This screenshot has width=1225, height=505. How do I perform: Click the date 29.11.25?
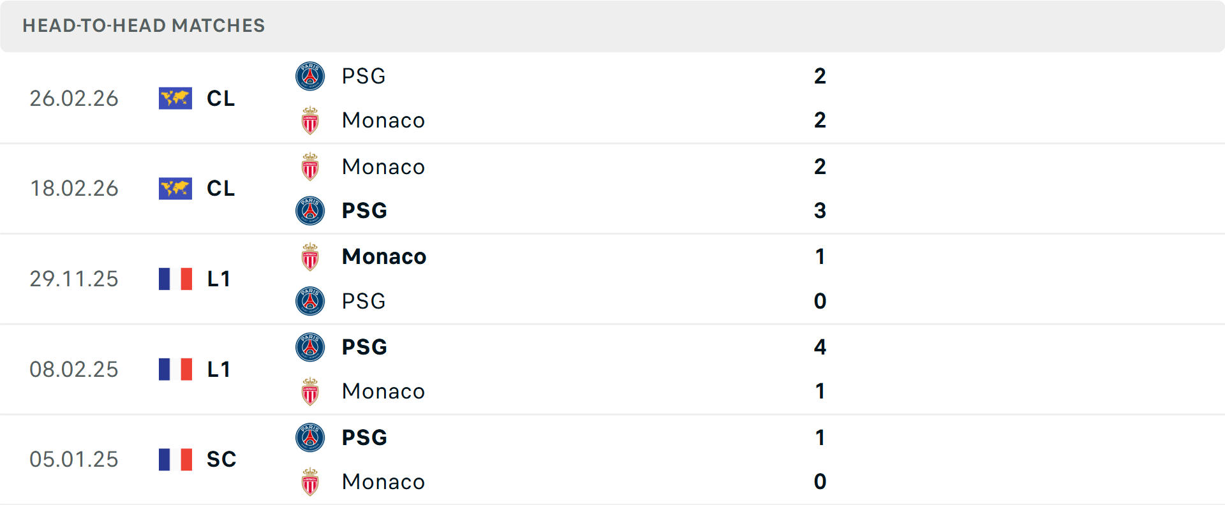coord(74,279)
